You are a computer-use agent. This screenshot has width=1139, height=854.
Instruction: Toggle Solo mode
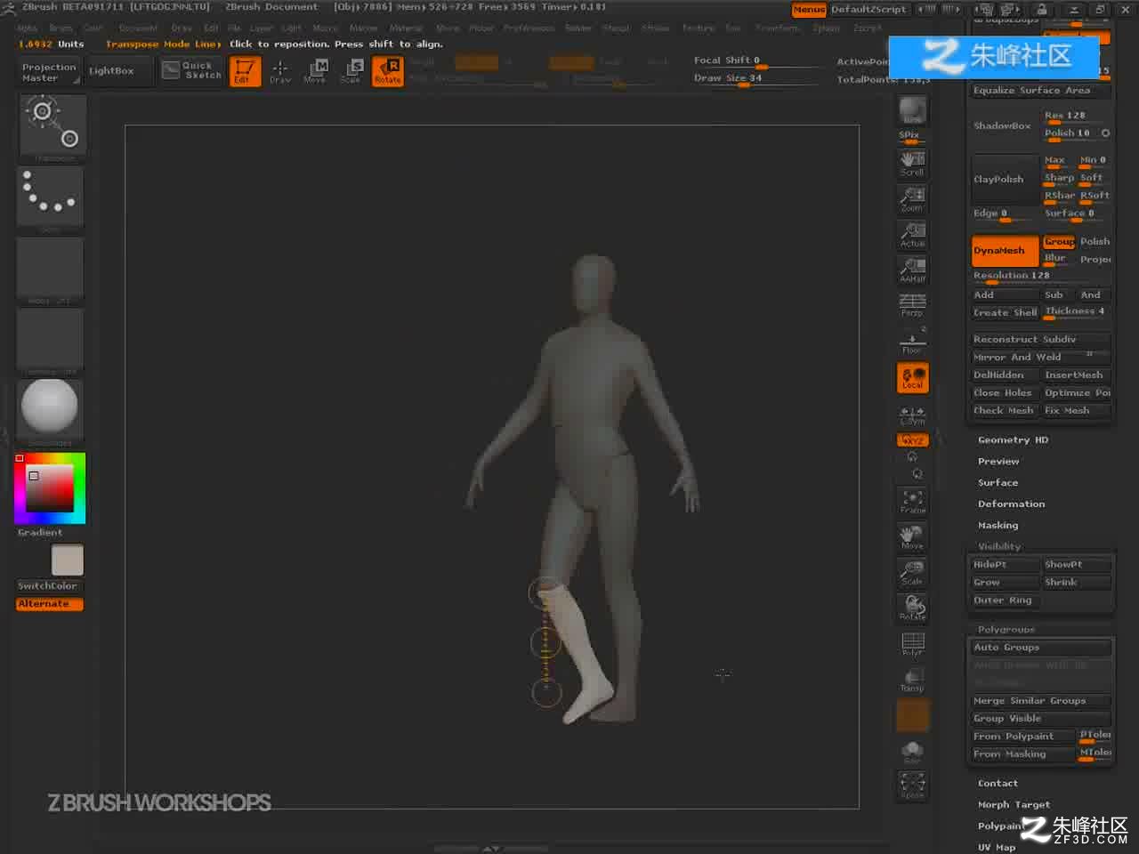pos(912,752)
